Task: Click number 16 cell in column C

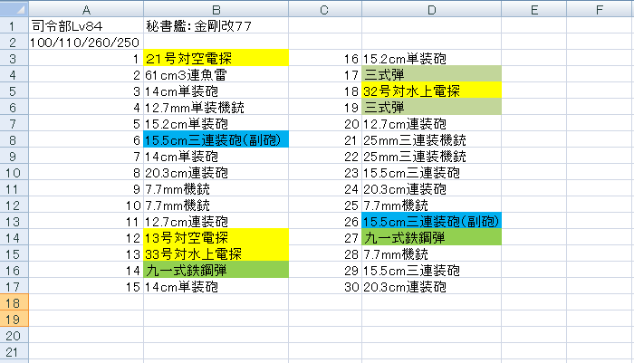Action: pos(325,58)
